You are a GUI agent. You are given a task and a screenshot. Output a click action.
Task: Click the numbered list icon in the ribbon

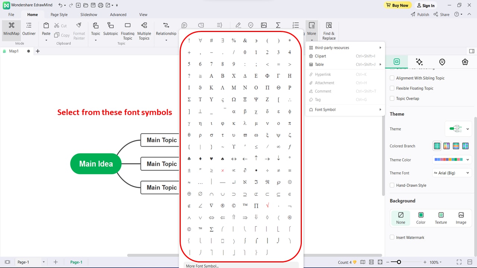tap(296, 25)
